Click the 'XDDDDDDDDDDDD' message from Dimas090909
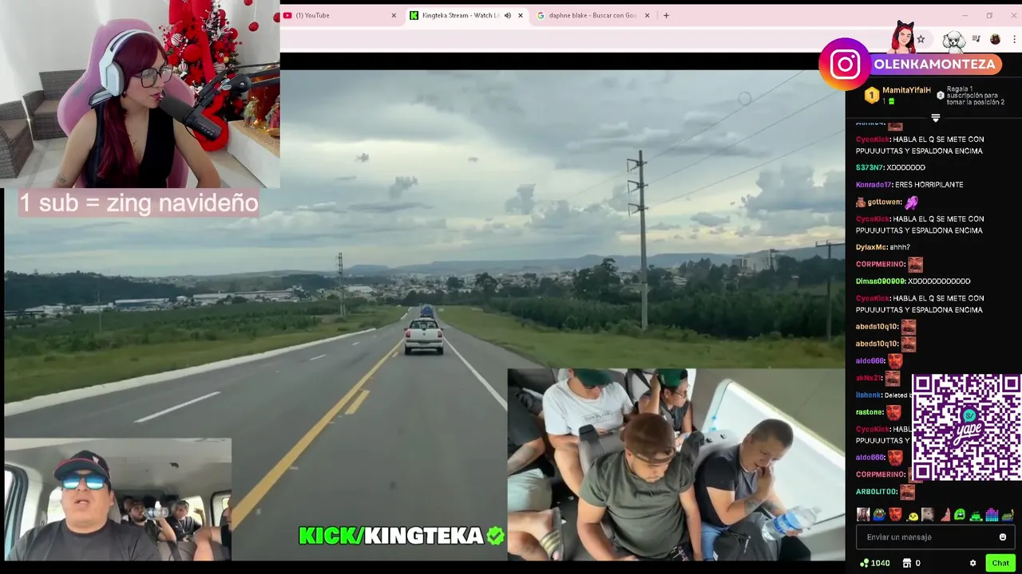This screenshot has height=574, width=1022. coord(939,281)
